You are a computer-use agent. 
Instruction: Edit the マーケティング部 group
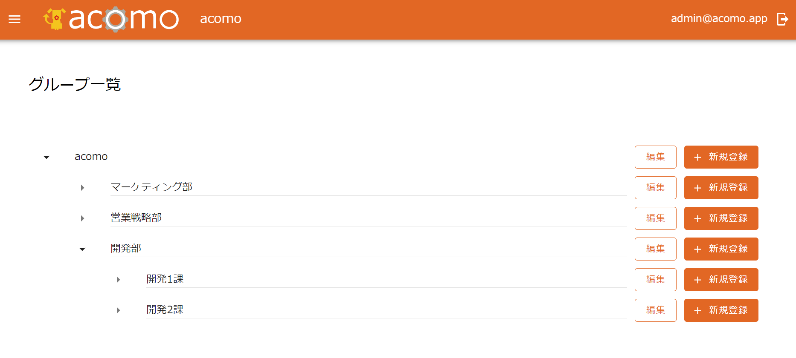(655, 188)
